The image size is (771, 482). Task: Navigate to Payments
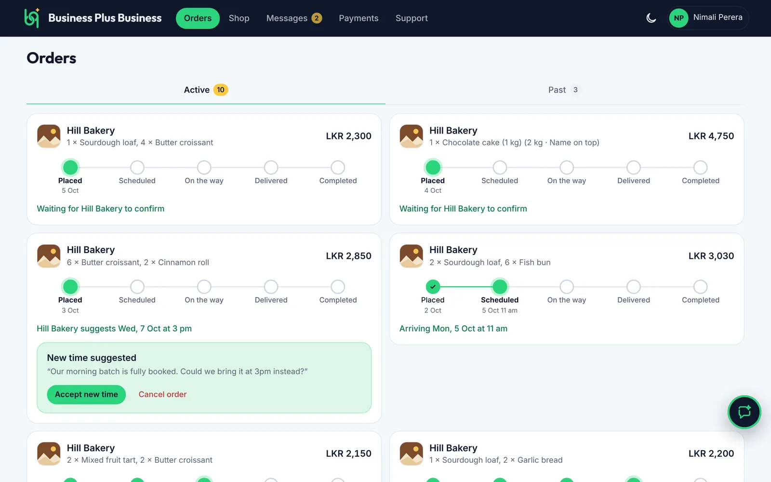point(359,18)
